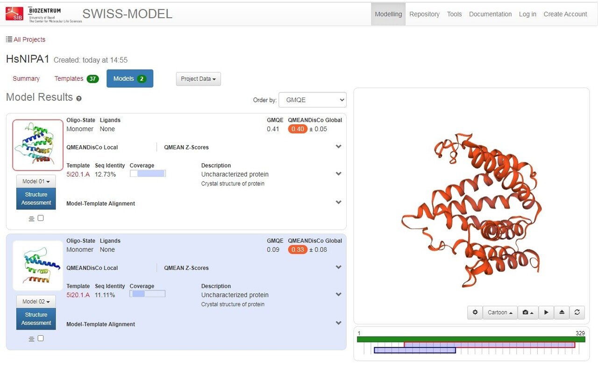This screenshot has height=367, width=598.
Task: Click the refresh view icon in viewer
Action: (x=577, y=312)
